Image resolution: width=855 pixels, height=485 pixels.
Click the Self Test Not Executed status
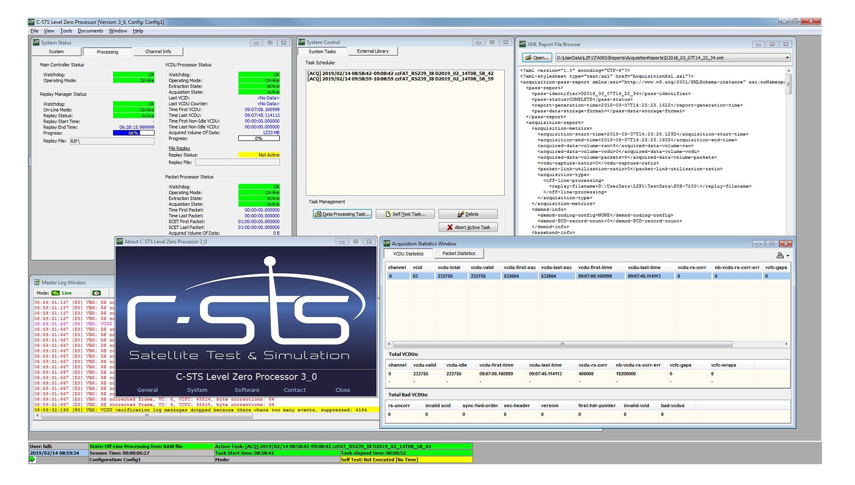(x=406, y=459)
